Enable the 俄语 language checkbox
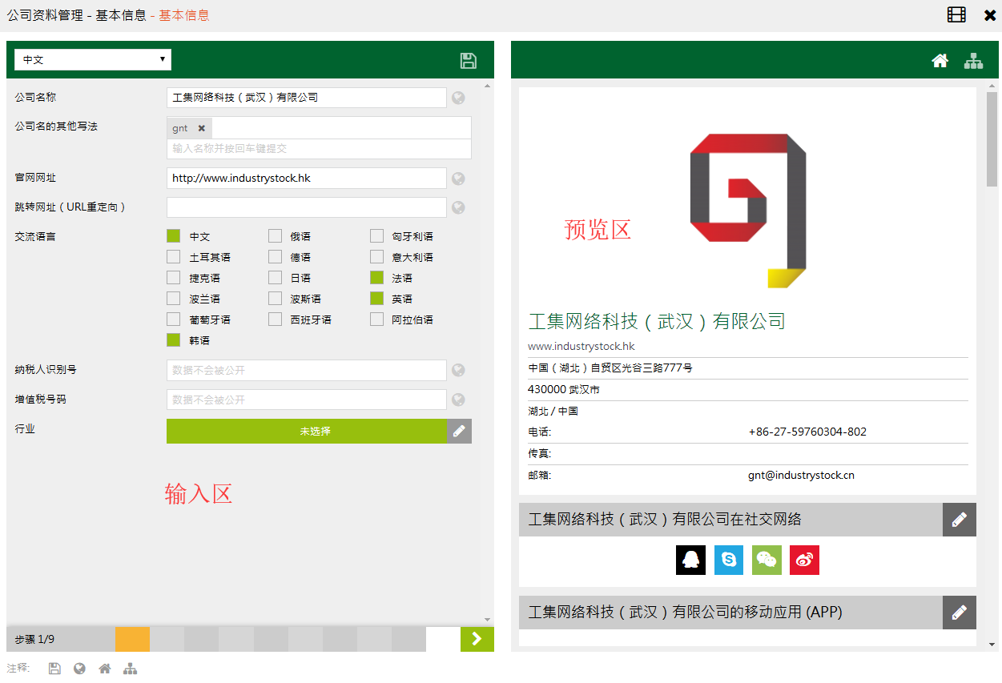Screen dimensions: 1002x683 (276, 236)
